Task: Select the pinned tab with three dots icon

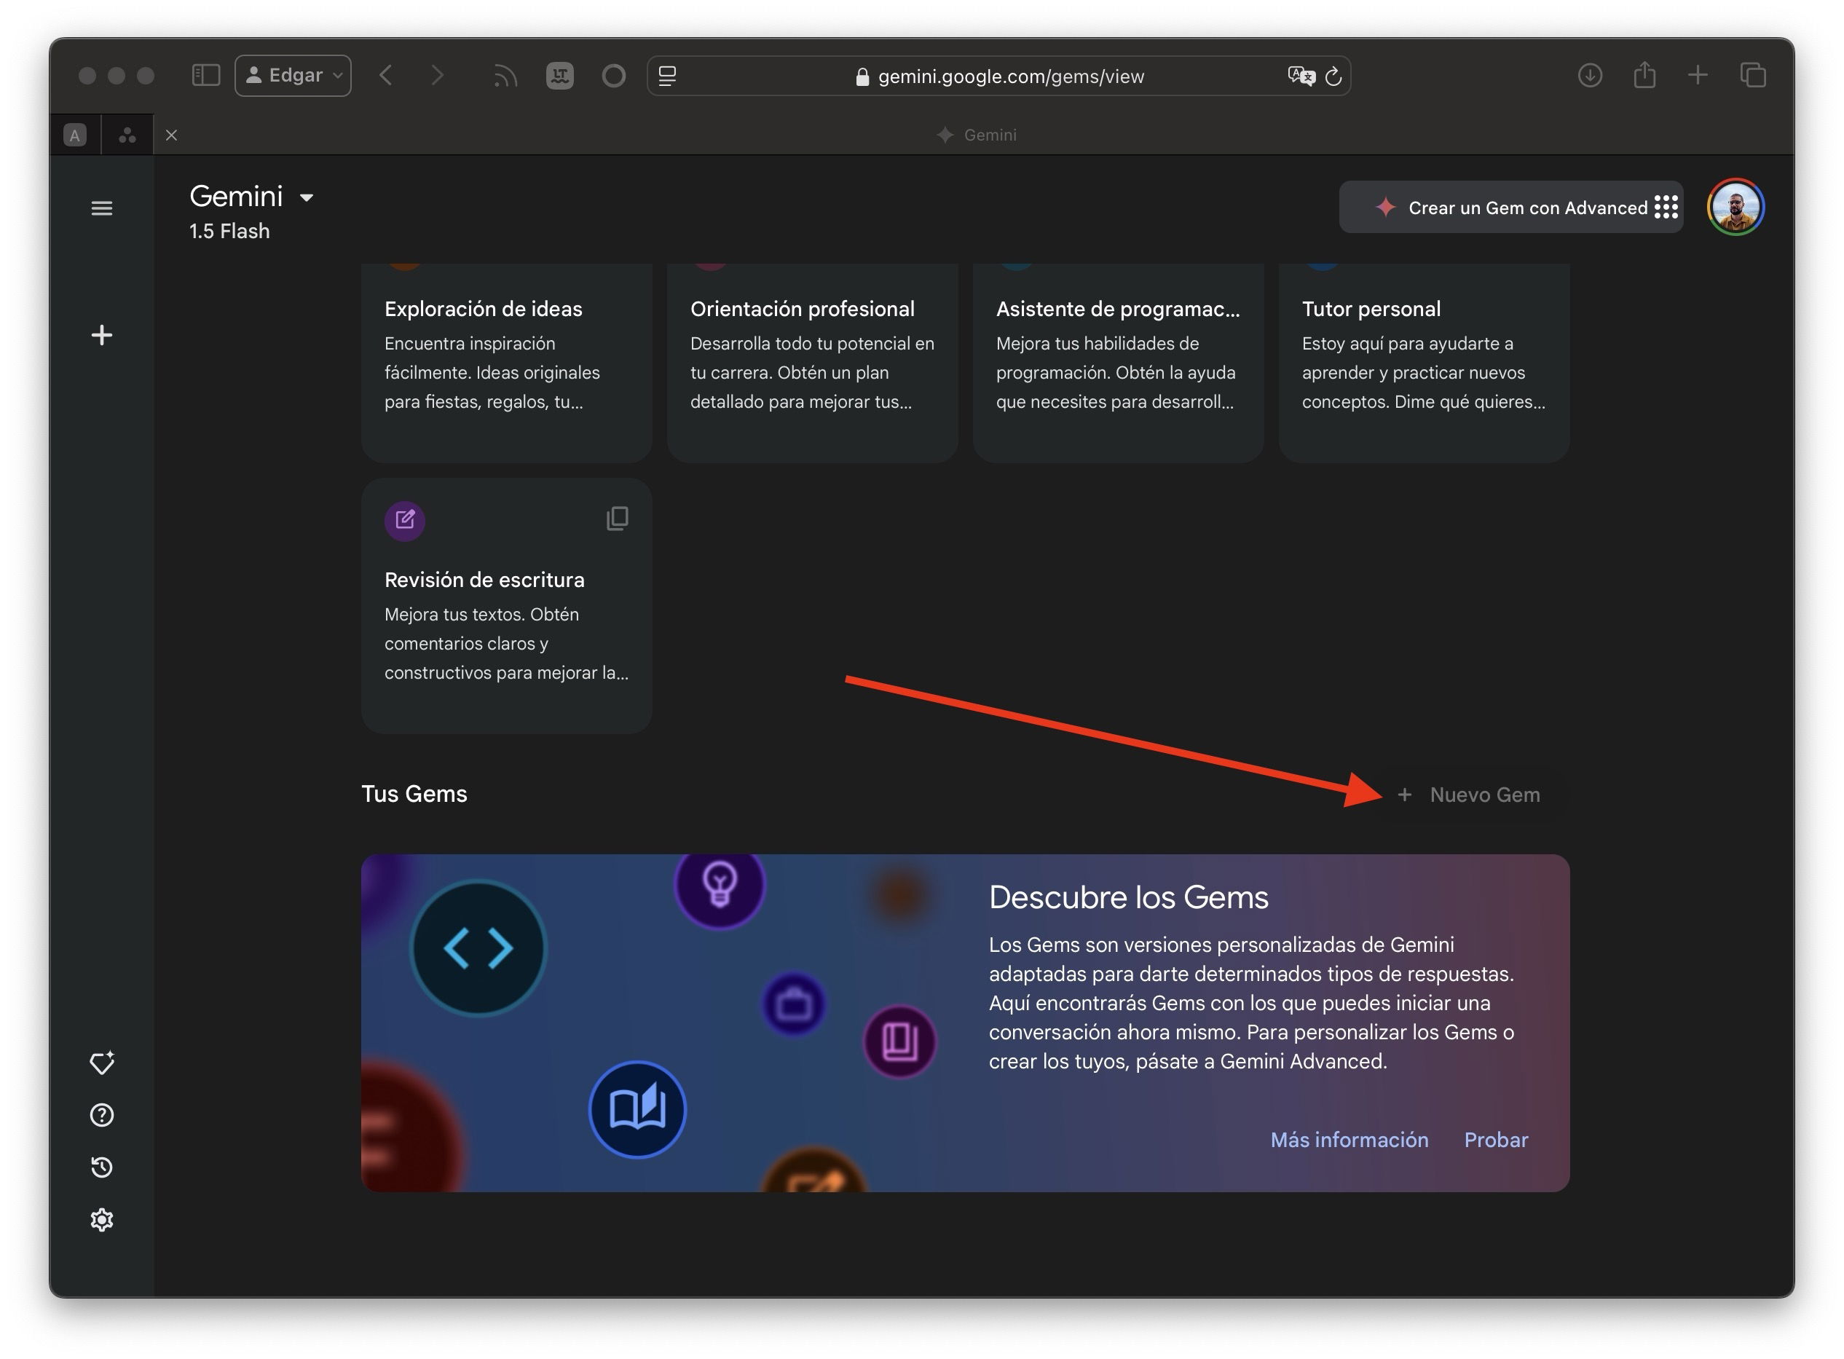Action: (127, 135)
